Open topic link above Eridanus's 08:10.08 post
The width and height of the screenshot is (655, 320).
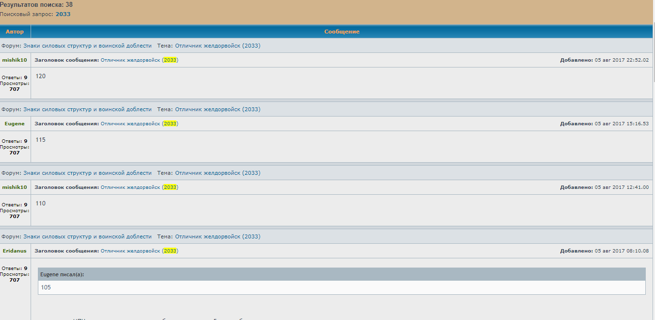coord(218,236)
